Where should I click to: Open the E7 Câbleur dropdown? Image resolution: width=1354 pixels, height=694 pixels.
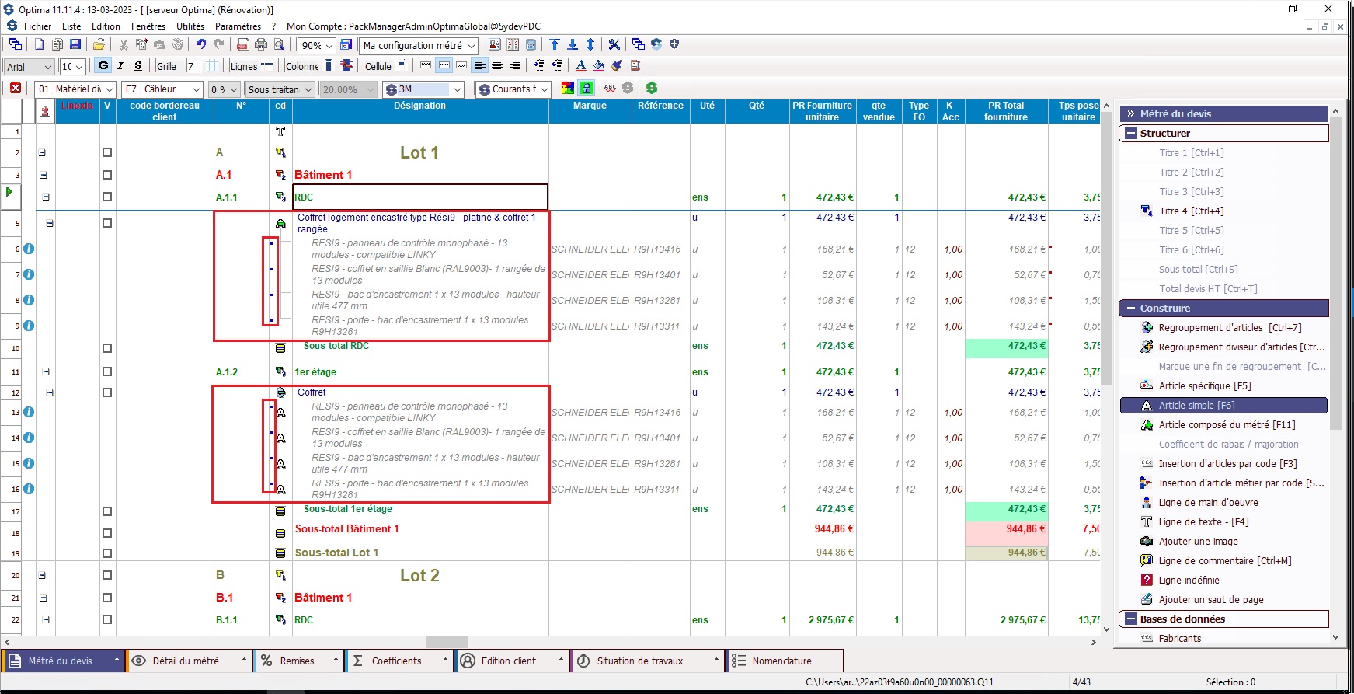[197, 89]
